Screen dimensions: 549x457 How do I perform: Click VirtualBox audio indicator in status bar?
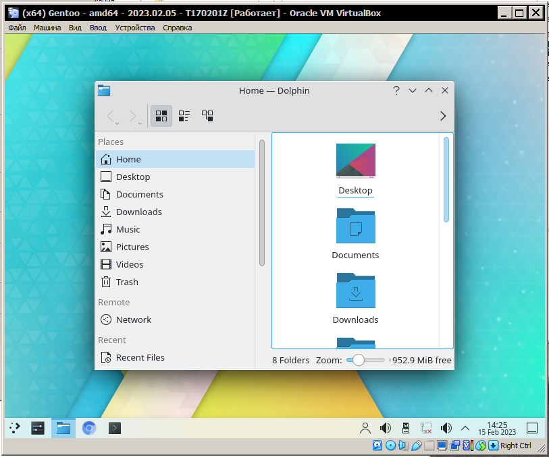coord(403,446)
